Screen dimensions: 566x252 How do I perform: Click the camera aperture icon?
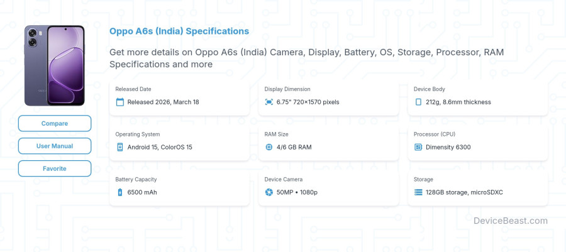(269, 192)
